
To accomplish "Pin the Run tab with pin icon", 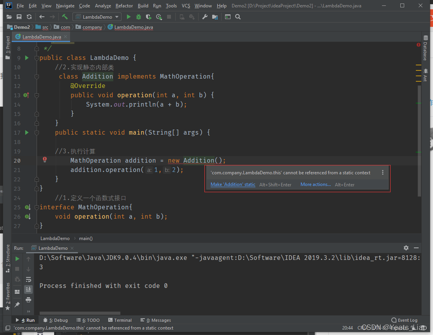I will (17, 304).
